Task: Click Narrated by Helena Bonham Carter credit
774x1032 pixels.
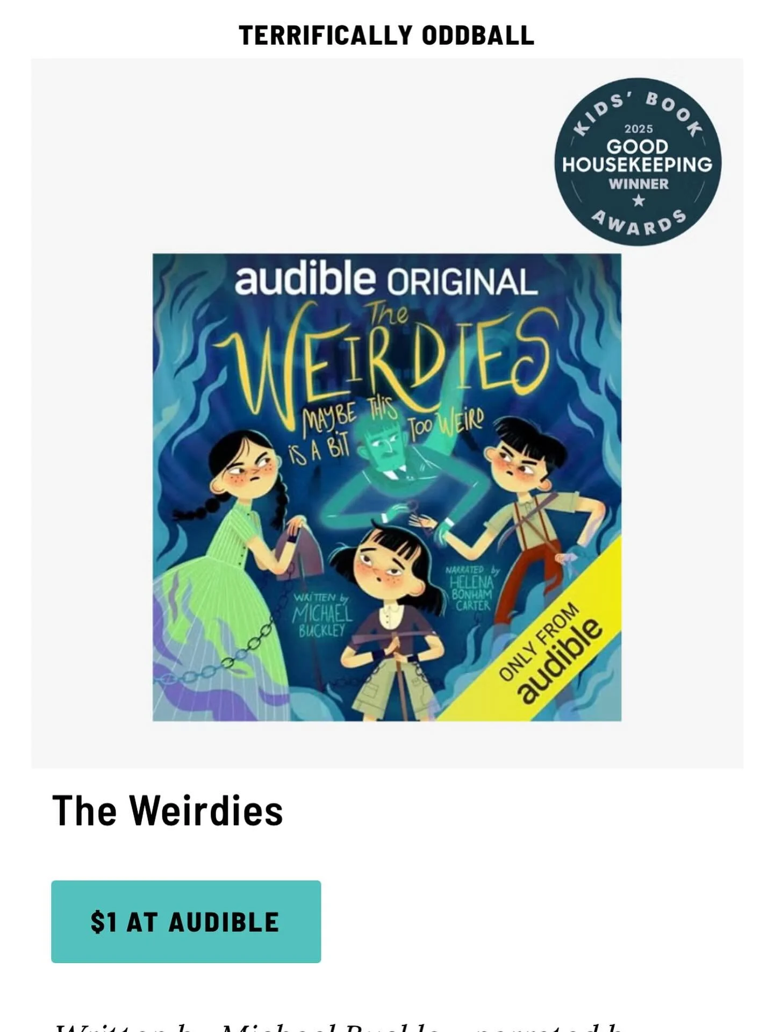Action: 472,588
